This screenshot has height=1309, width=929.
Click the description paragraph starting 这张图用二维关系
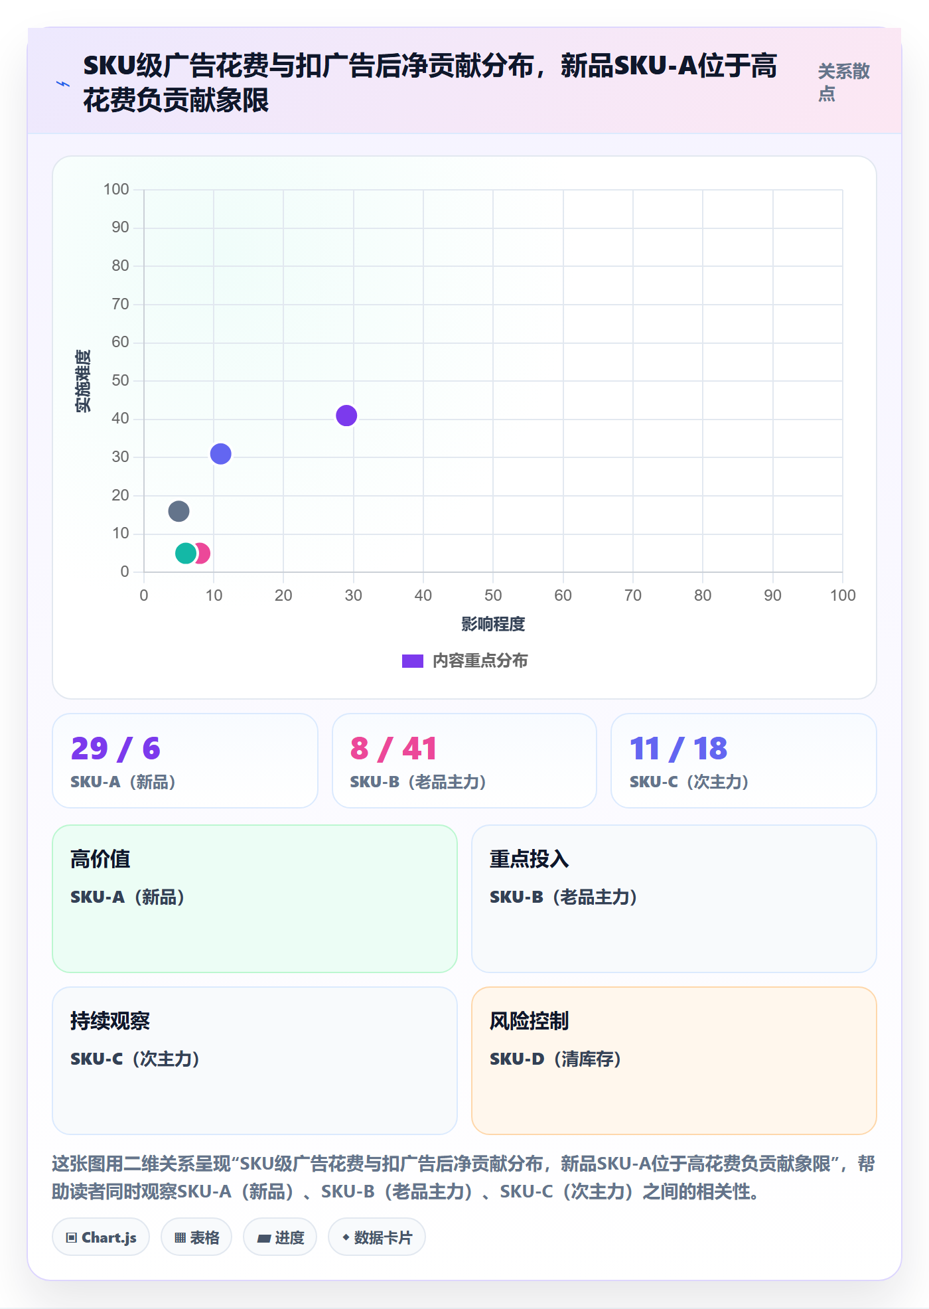(x=464, y=1178)
